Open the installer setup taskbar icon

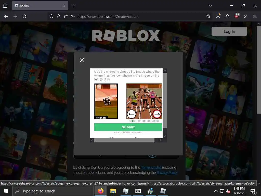click(150, 191)
